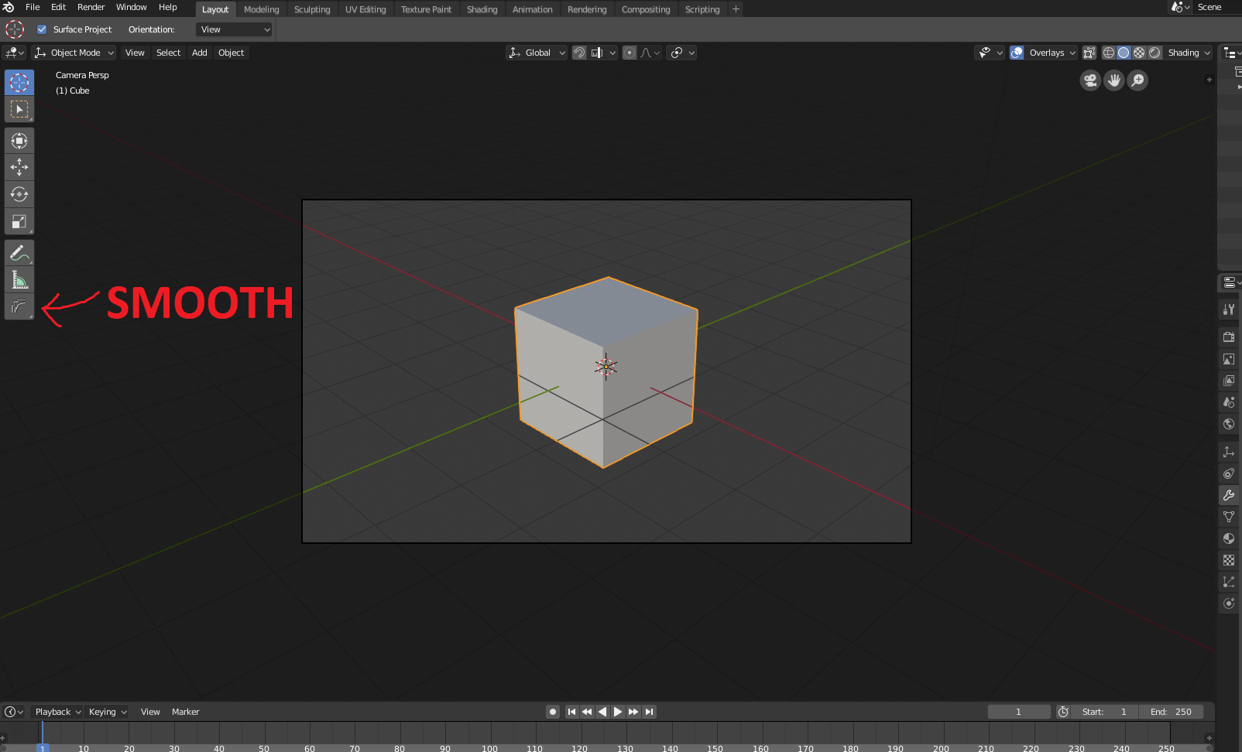Open the Render menu
1242x752 pixels.
pyautogui.click(x=91, y=7)
